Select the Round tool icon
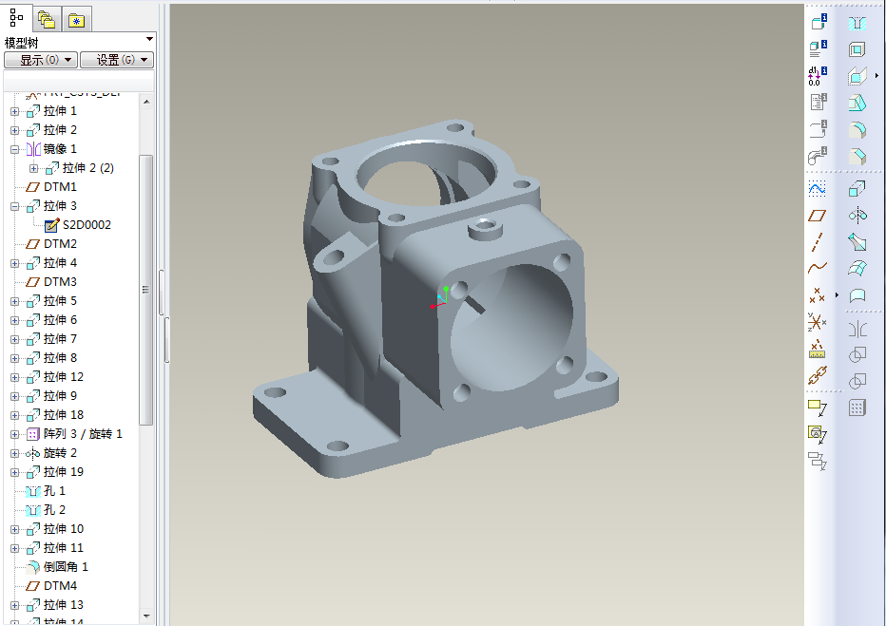 coord(857,130)
